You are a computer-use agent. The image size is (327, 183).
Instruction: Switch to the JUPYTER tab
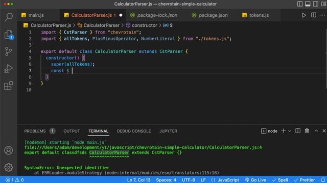pyautogui.click(x=168, y=131)
